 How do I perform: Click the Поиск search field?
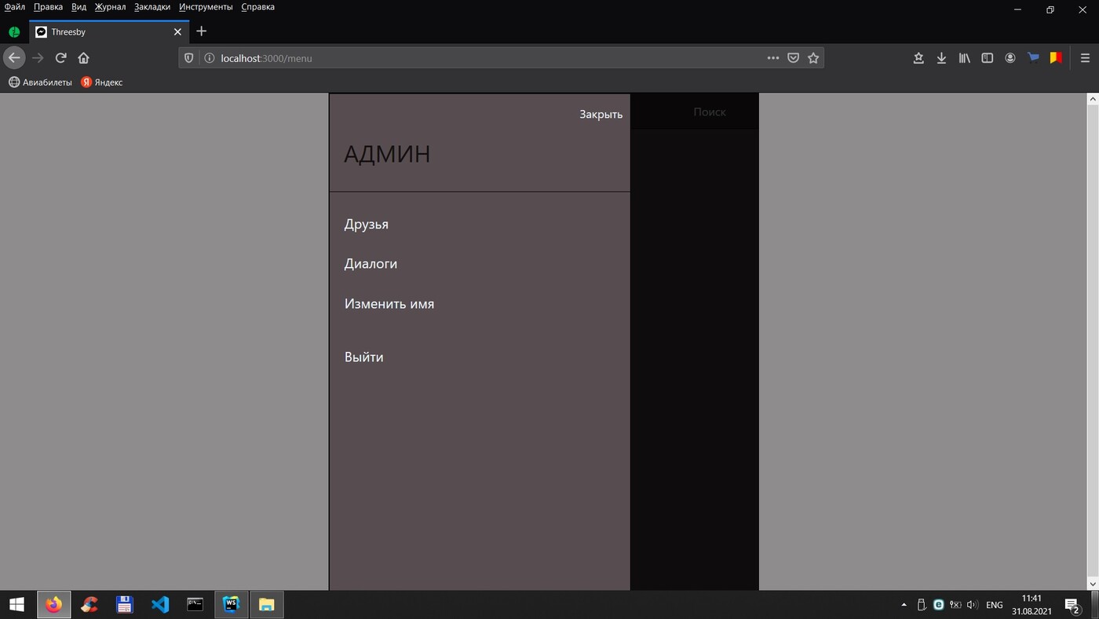pyautogui.click(x=709, y=112)
